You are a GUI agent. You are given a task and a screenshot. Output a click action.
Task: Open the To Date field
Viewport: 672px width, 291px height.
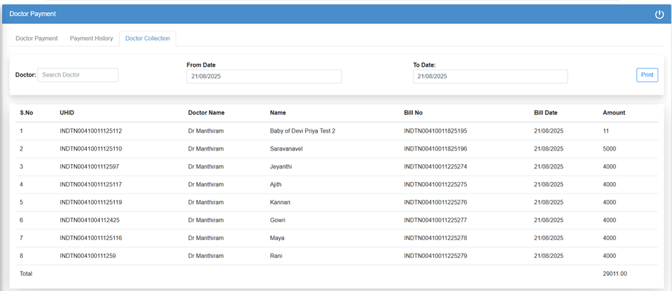490,76
